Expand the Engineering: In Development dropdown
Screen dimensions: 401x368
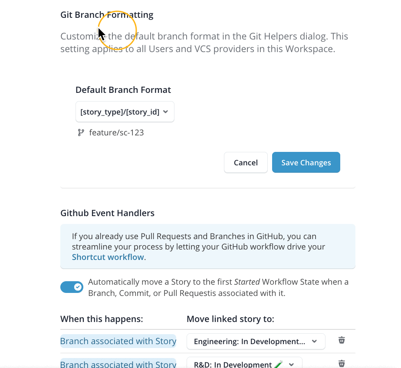[x=256, y=342]
